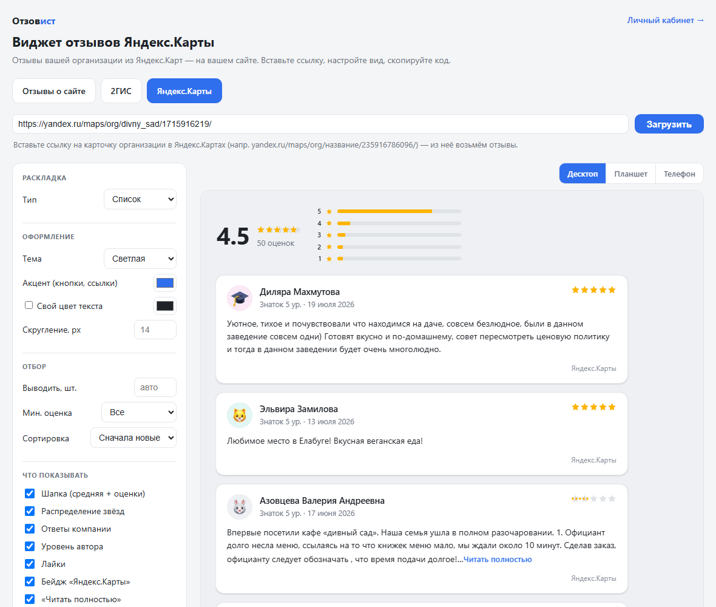This screenshot has height=607, width=716.
Task: Disable Ответы компании checkbox
Action: (x=30, y=529)
